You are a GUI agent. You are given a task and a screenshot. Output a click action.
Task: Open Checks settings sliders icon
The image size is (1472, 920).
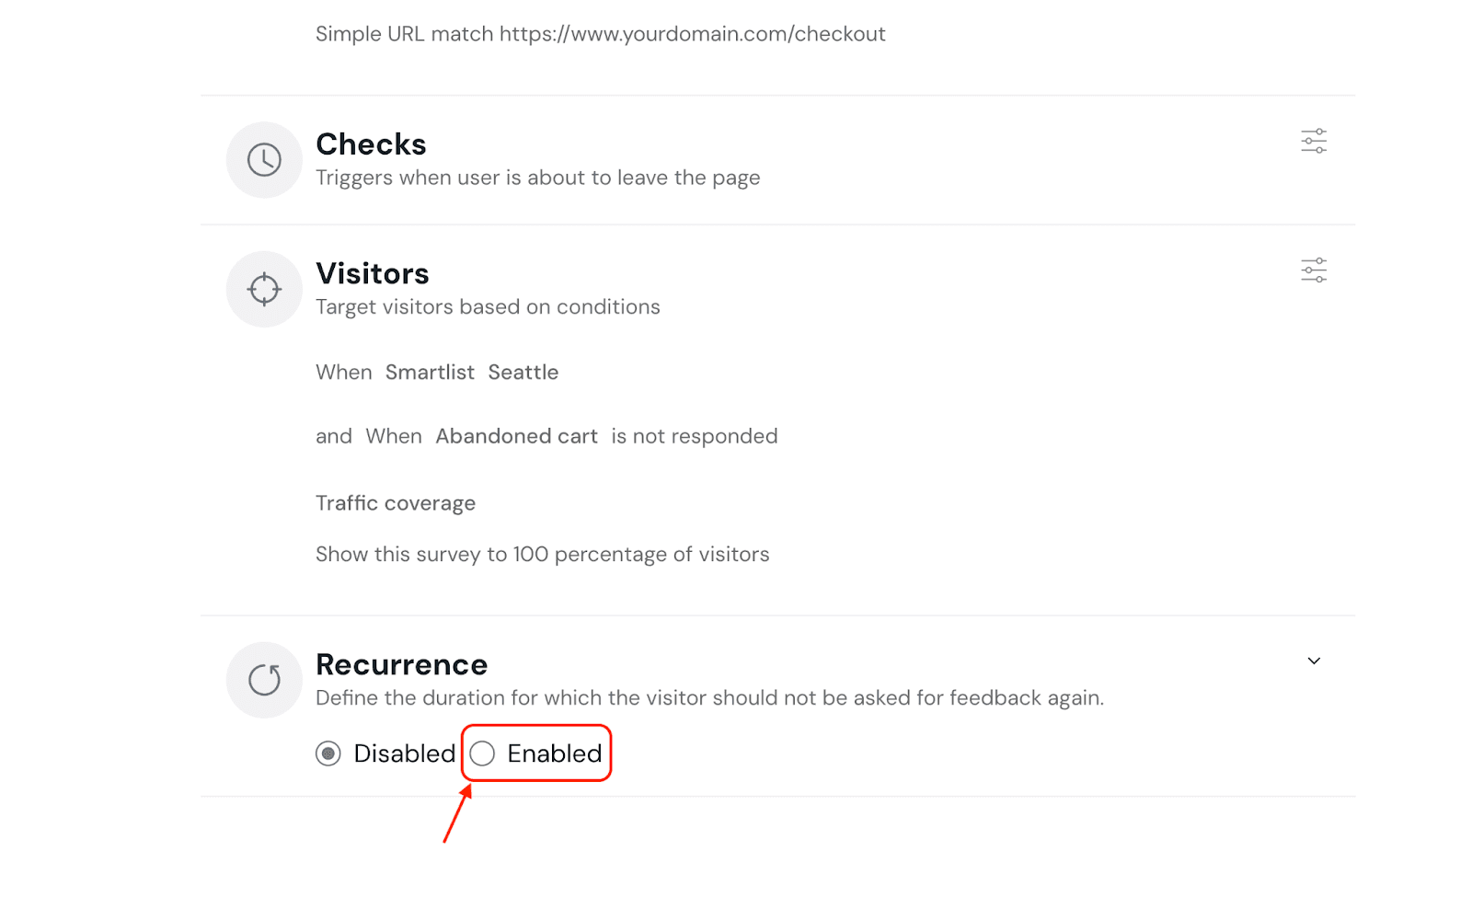point(1314,141)
